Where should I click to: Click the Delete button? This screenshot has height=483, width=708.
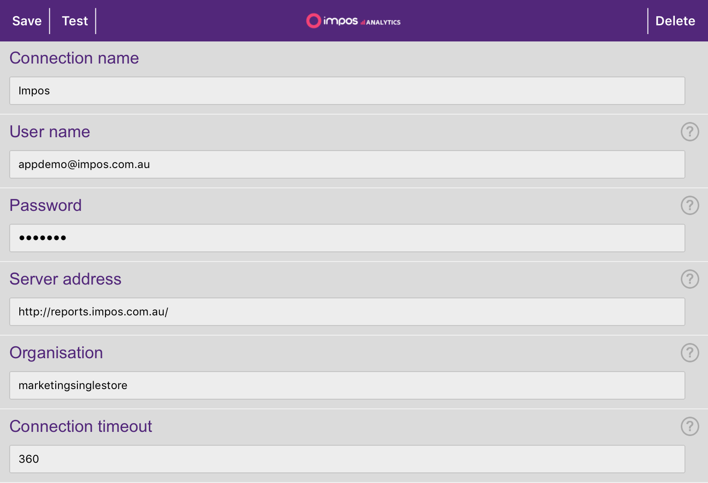675,21
